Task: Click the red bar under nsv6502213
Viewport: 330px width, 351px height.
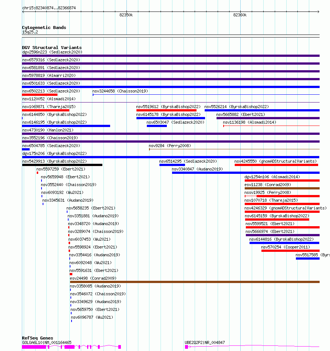Action: point(40,95)
